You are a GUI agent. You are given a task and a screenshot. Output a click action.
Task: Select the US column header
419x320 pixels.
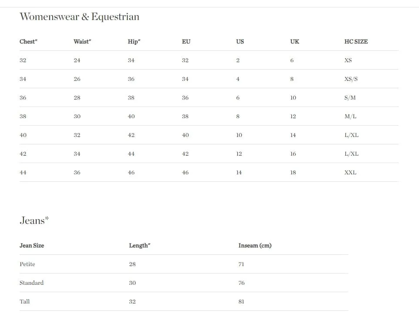(x=240, y=42)
